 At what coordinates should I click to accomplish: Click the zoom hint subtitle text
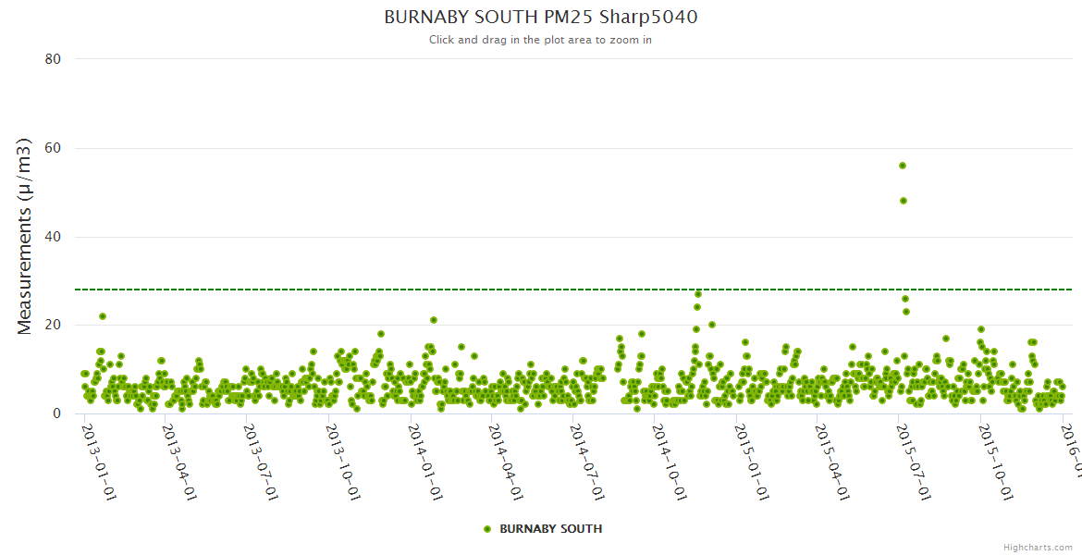540,40
